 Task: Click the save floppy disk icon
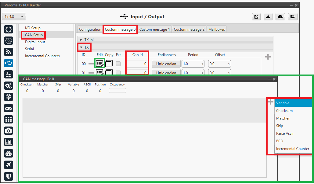point(256,17)
